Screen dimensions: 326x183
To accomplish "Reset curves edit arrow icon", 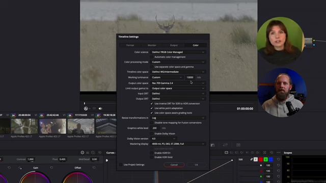I will click(279, 159).
